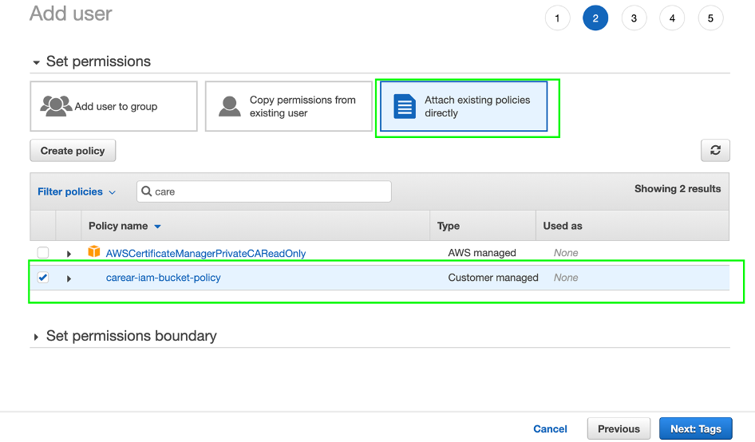Click the Create policy button

click(x=73, y=151)
